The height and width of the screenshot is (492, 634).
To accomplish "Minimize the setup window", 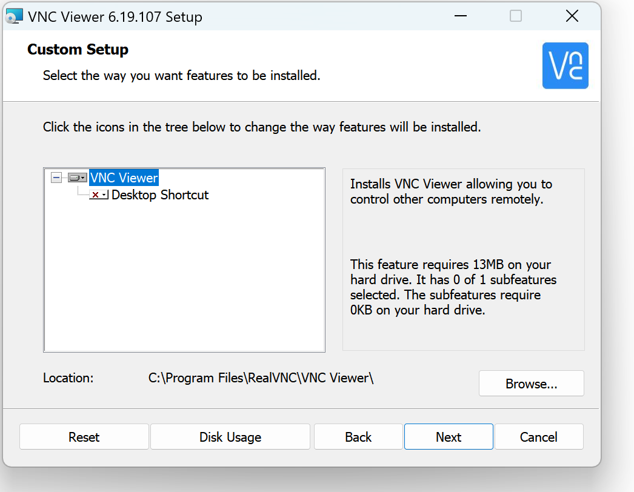I will click(x=461, y=16).
